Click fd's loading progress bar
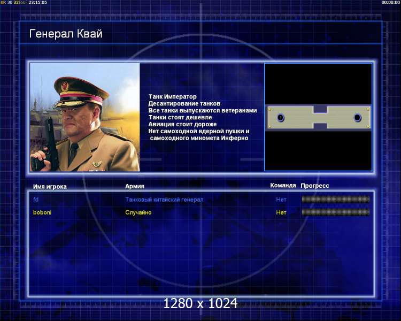The height and width of the screenshot is (321, 401). click(336, 199)
